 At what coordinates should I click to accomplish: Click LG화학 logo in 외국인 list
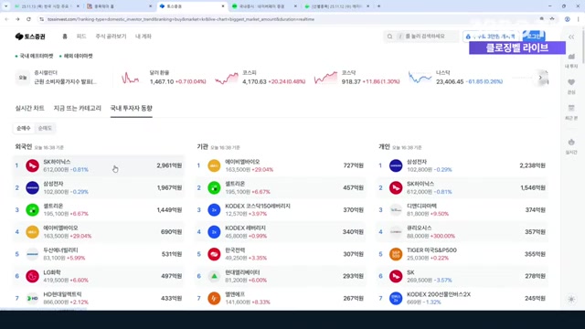[33, 276]
